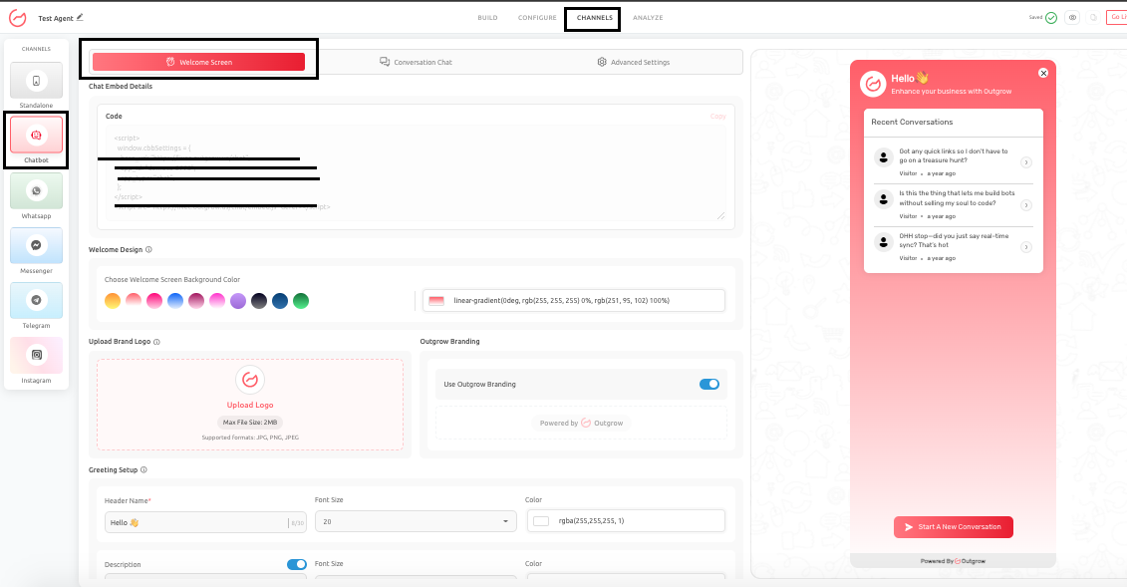Open arrow for real-time sync conversation

click(1026, 246)
